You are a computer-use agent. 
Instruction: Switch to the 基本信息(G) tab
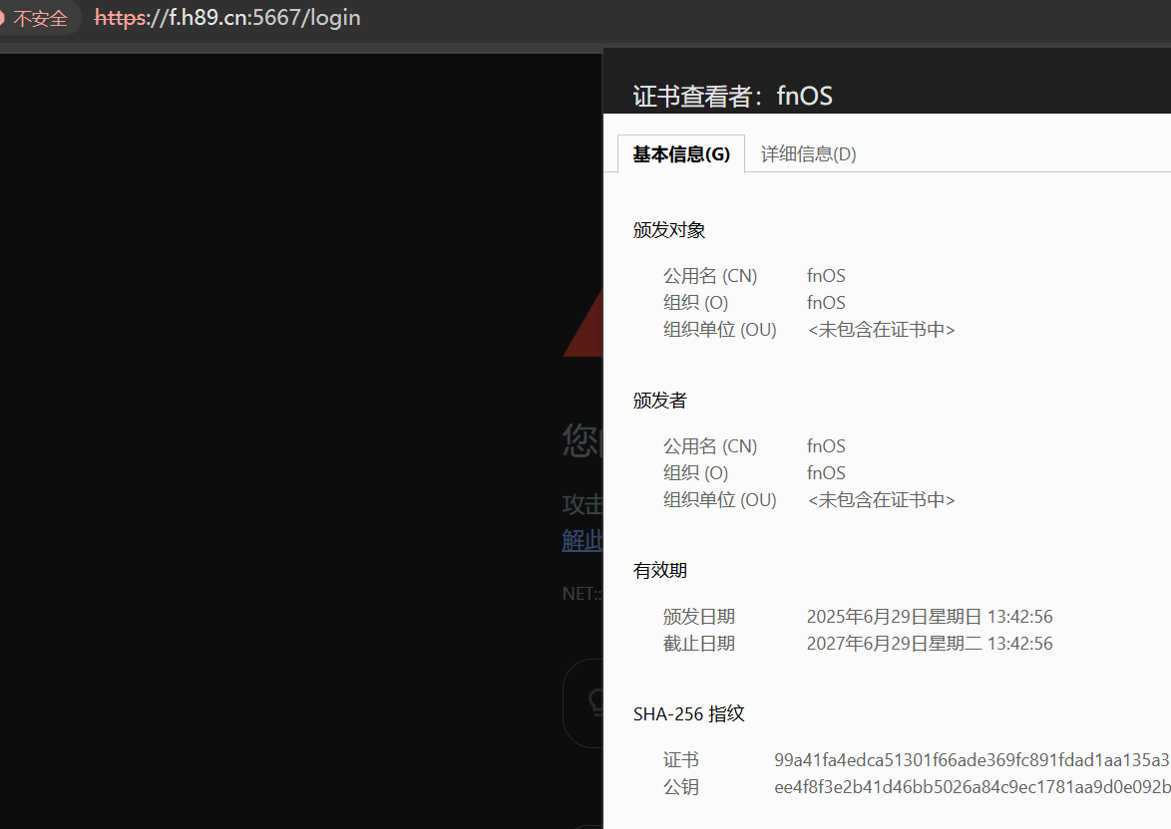(681, 154)
